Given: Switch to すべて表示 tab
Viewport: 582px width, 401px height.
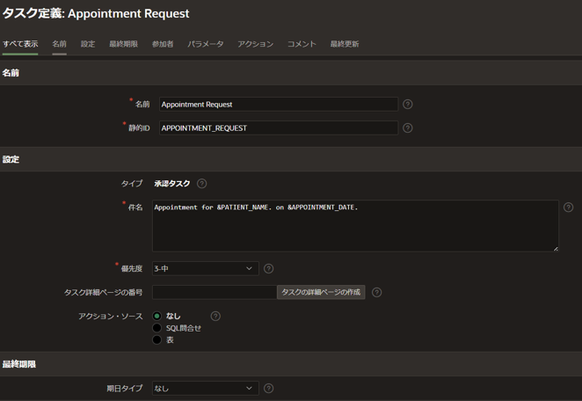Looking at the screenshot, I should (x=20, y=44).
